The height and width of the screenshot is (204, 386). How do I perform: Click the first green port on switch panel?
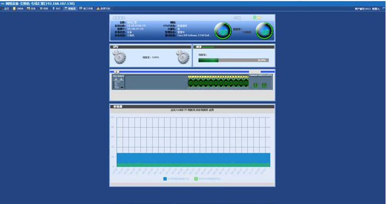coord(190,82)
